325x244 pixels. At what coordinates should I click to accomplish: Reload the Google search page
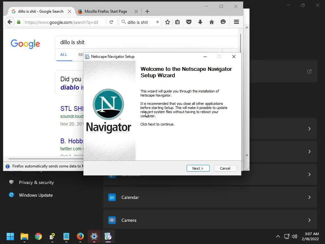point(111,22)
